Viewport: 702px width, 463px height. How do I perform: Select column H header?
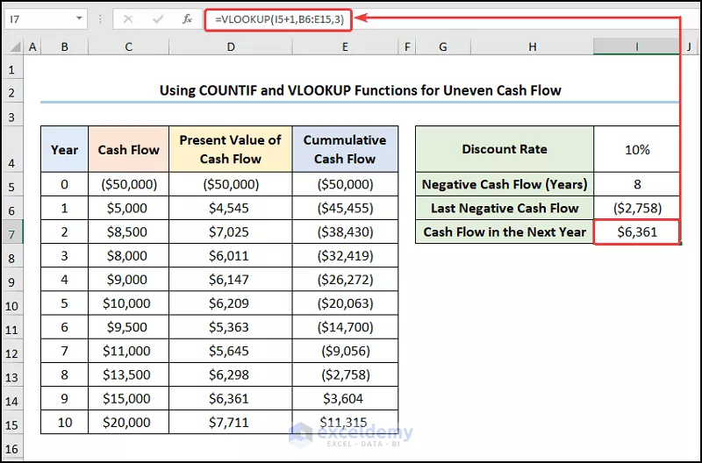coord(533,46)
